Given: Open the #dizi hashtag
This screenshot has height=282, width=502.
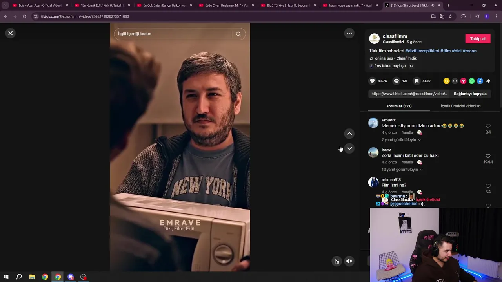Looking at the screenshot, I should pyautogui.click(x=457, y=51).
